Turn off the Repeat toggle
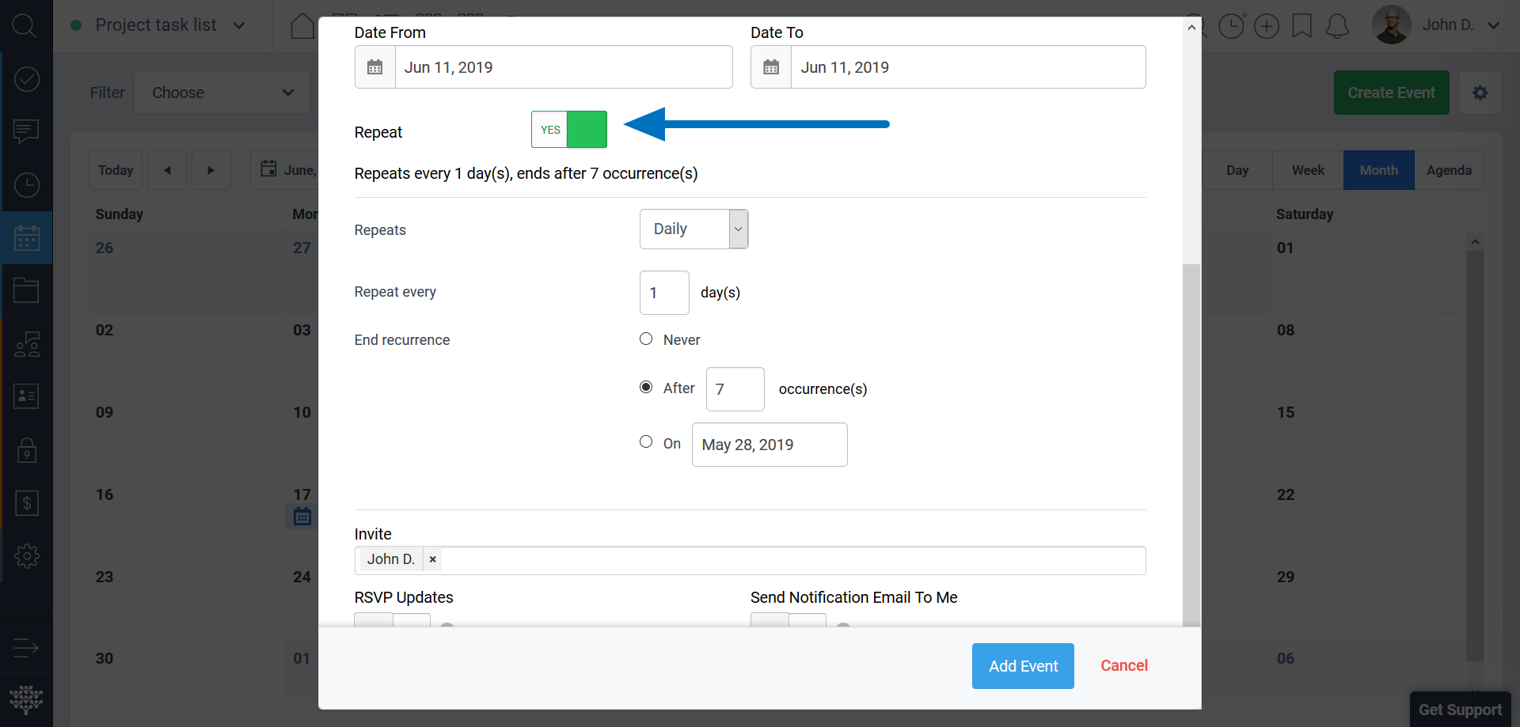Viewport: 1520px width, 727px height. click(x=568, y=130)
